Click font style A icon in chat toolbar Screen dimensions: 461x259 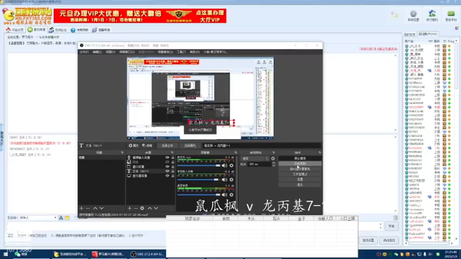click(x=61, y=218)
